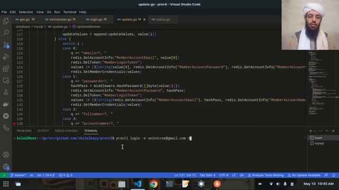
Task: Select Go language mode in status bar
Action: click(x=242, y=175)
